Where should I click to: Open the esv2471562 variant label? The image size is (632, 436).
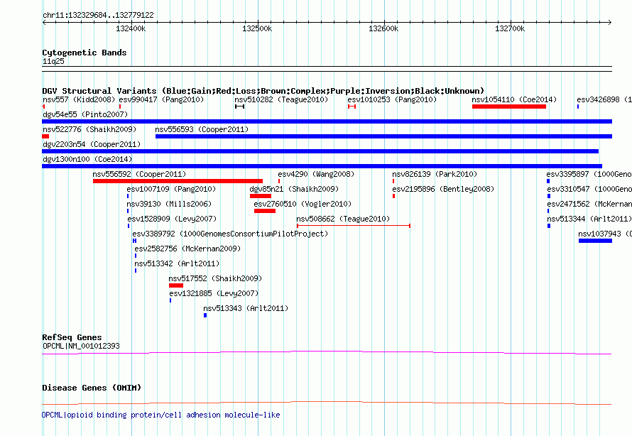click(589, 204)
